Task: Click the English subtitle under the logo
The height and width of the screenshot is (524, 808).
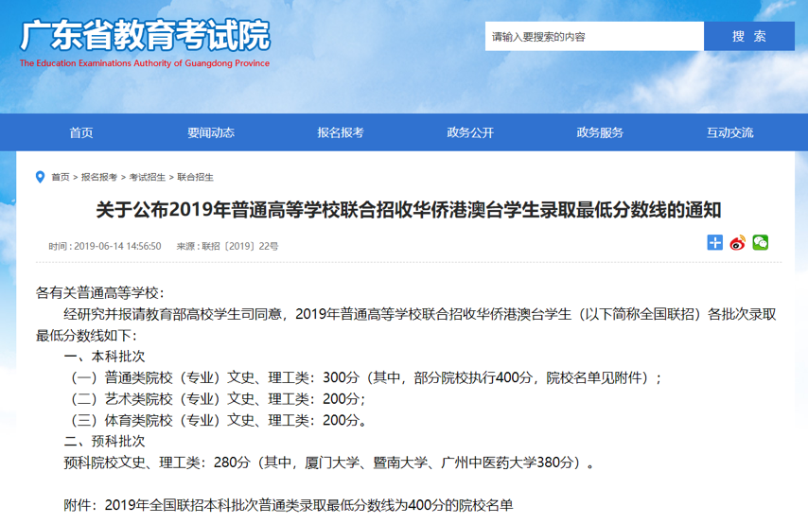Action: (145, 63)
